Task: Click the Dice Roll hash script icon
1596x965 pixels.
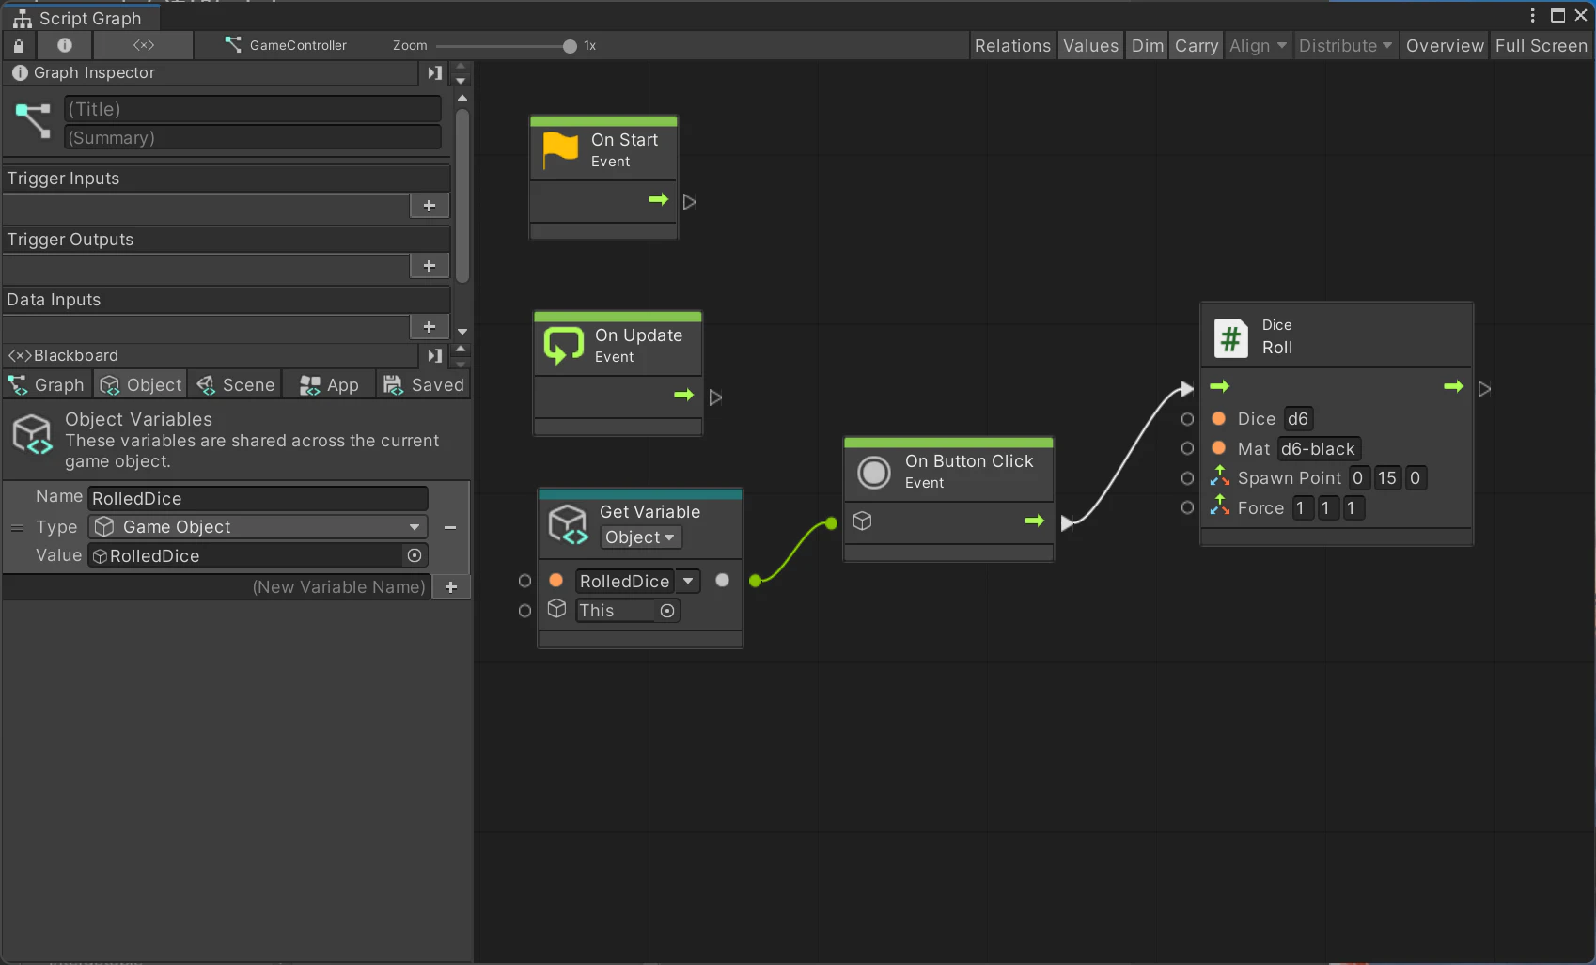Action: [x=1230, y=338]
